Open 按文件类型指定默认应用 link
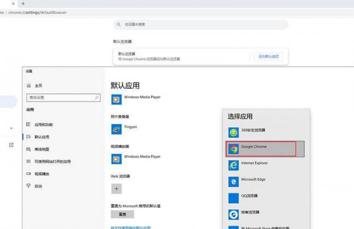Image resolution: width=354 pixels, height=229 pixels. [x=131, y=227]
